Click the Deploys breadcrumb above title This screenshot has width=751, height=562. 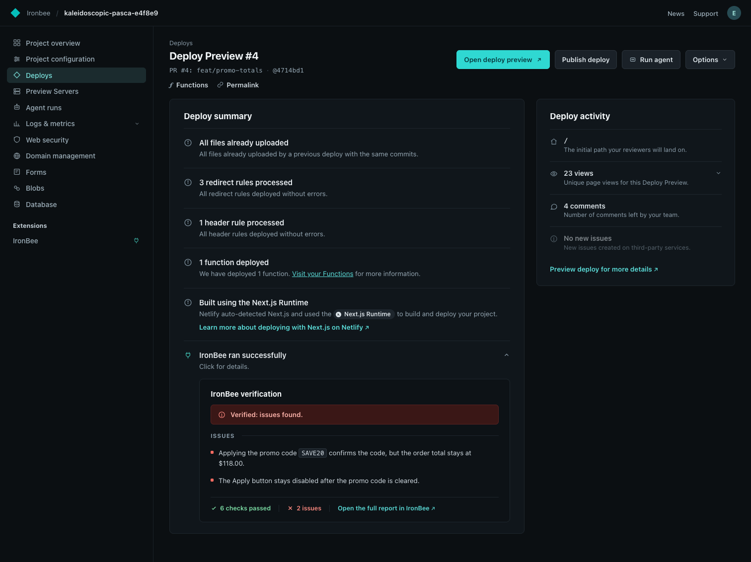pos(181,43)
